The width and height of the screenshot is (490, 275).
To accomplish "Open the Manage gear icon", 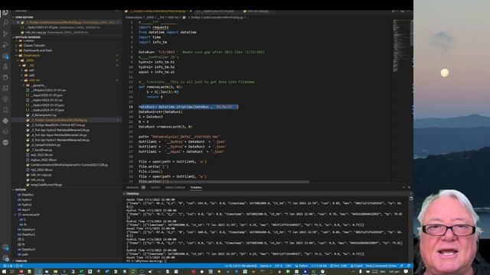I will click(5, 258).
